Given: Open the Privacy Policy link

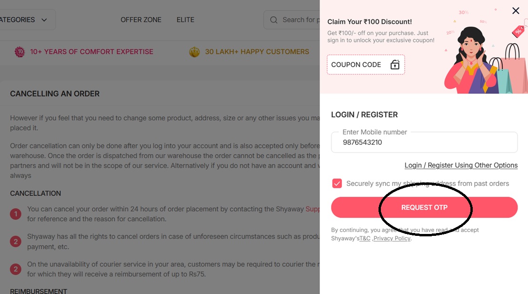Looking at the screenshot, I should 392,238.
